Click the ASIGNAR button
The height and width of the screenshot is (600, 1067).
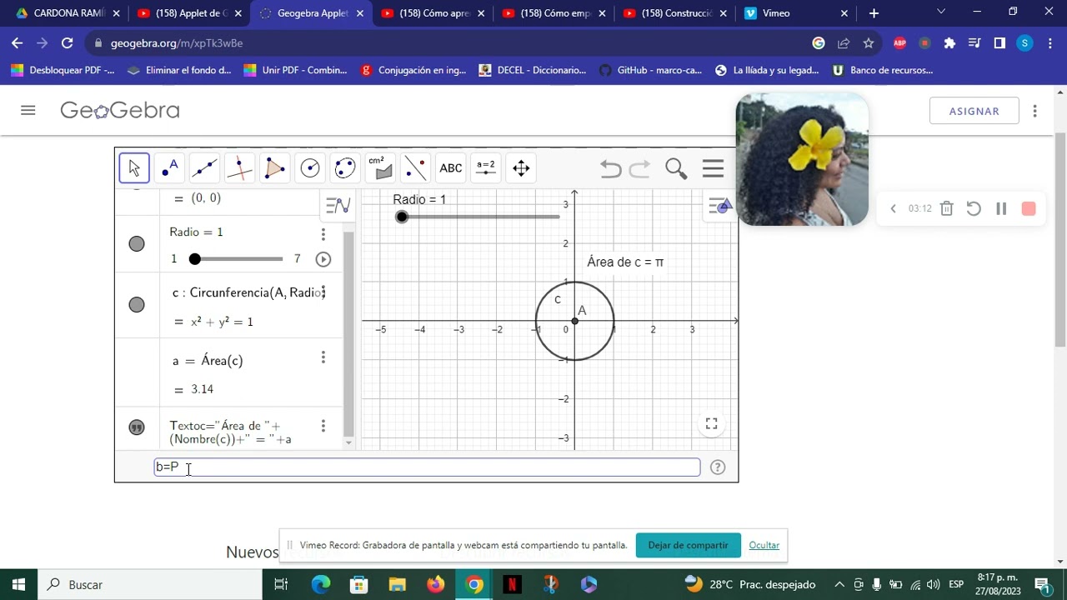(974, 111)
